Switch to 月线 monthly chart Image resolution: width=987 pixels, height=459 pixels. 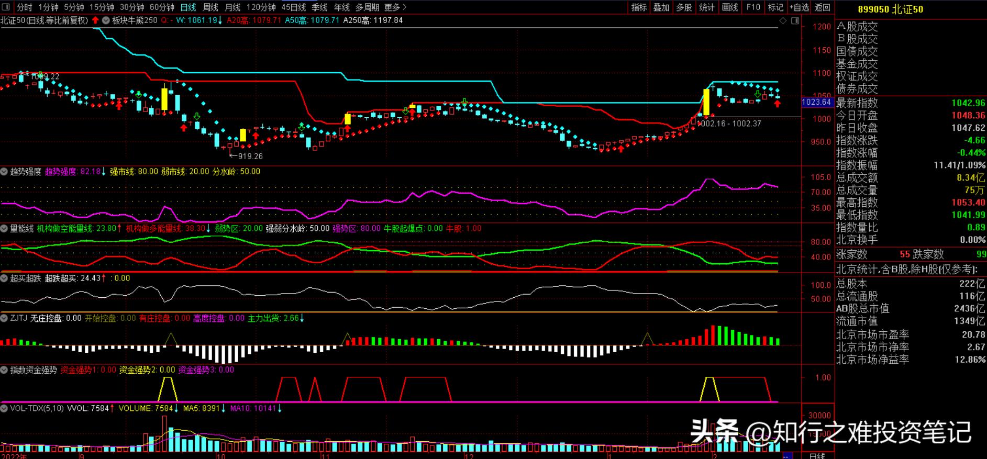[232, 7]
